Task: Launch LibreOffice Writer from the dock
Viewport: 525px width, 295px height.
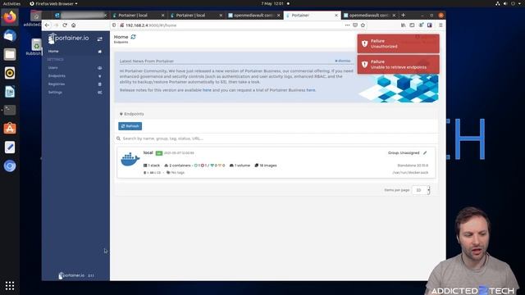Action: pyautogui.click(x=10, y=92)
